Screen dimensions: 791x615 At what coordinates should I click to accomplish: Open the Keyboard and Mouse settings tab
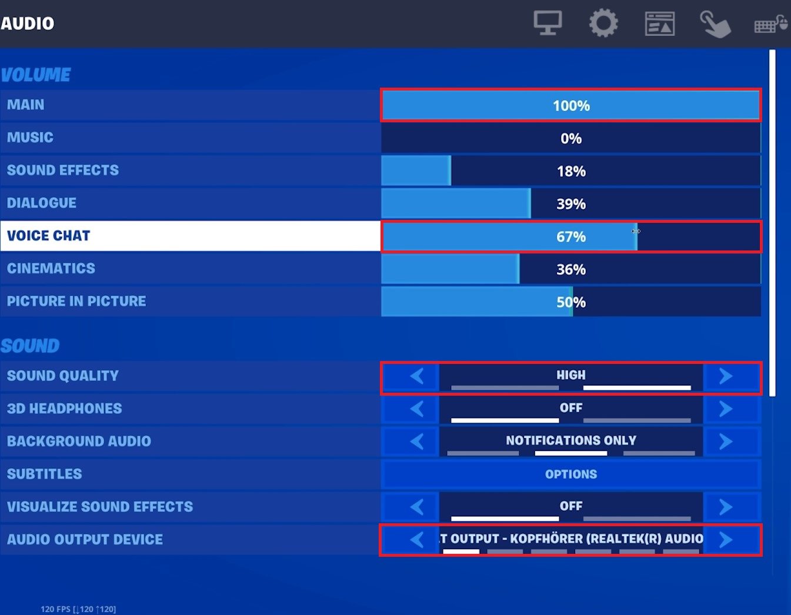click(770, 24)
